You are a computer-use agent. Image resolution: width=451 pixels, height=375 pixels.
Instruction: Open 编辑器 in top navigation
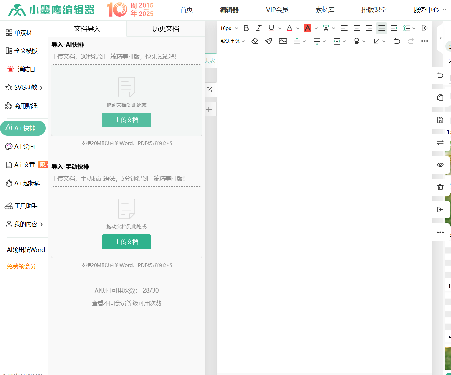229,10
